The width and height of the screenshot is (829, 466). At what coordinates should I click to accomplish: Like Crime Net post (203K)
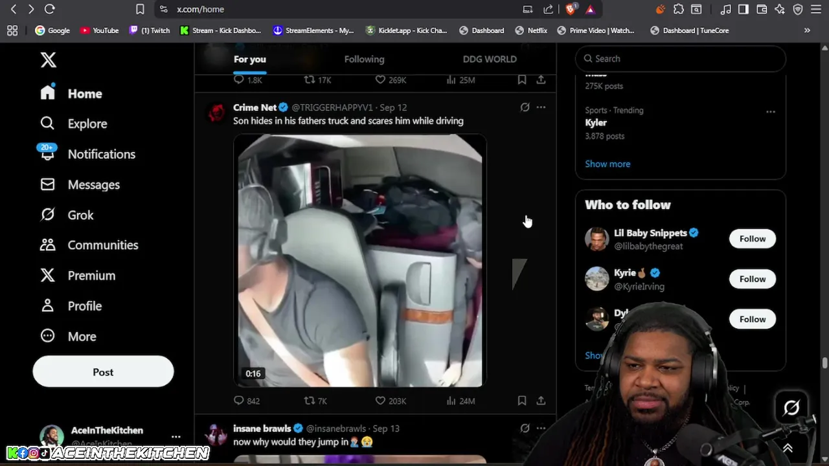pyautogui.click(x=391, y=401)
